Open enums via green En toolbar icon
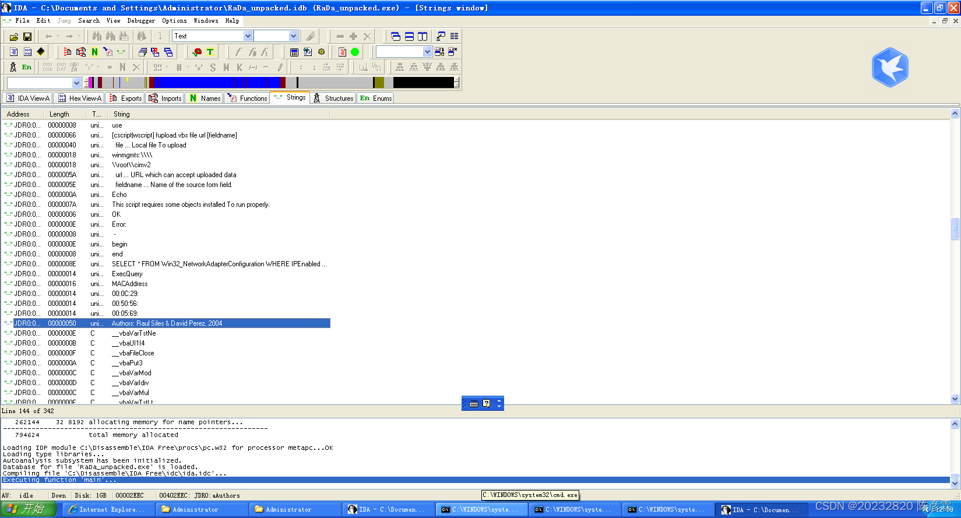 [27, 67]
